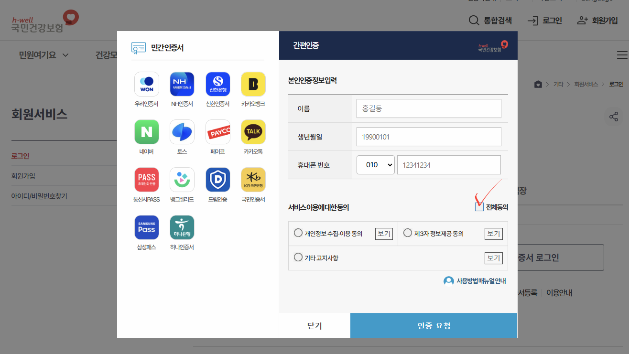
Task: Click the share icon on the right edge
Action: (x=614, y=116)
